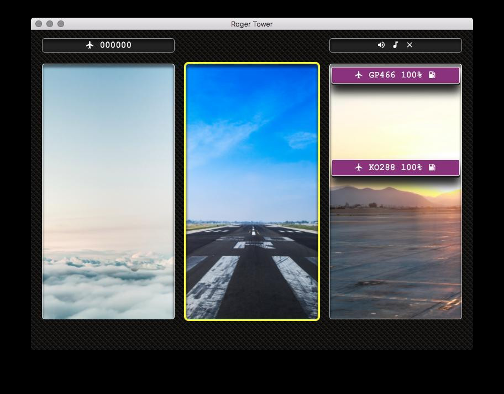Click the 100% fuel level on KO288

click(411, 167)
